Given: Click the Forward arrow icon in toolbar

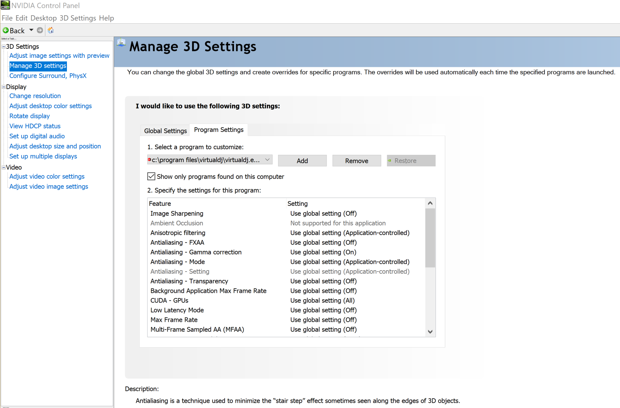Looking at the screenshot, I should coord(40,30).
